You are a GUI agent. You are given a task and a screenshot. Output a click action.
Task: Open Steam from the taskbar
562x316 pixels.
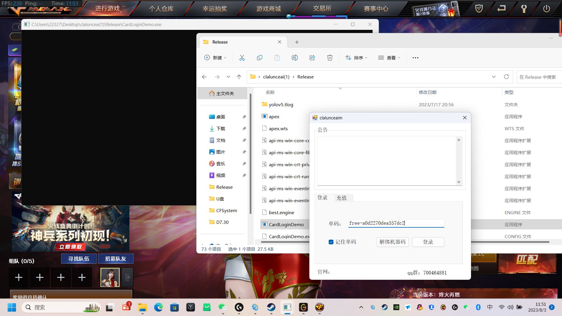(271, 307)
